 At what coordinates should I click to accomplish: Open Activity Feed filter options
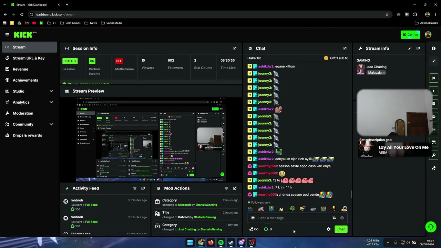click(135, 188)
